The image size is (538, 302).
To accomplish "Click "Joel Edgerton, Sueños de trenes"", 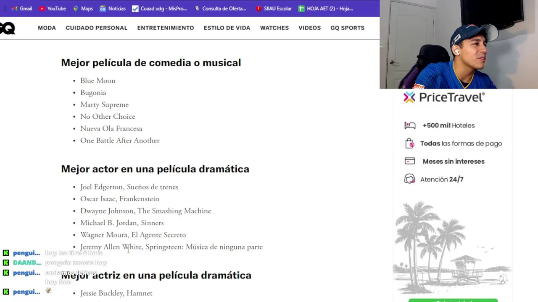I will (129, 187).
